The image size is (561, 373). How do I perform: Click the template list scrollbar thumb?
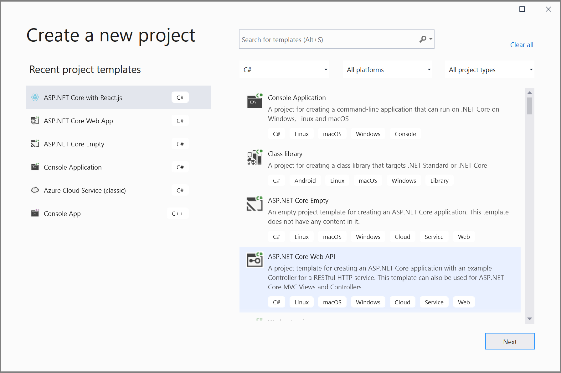point(530,106)
